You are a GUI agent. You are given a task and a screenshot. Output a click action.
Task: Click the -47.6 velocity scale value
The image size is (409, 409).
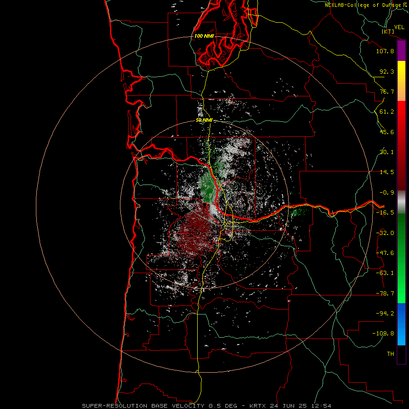(385, 253)
